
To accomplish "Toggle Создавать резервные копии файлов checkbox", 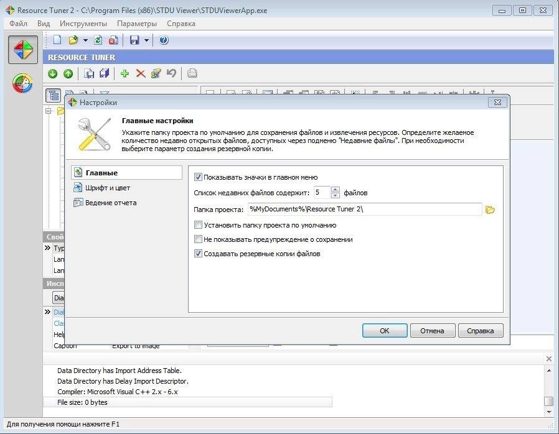I will click(198, 254).
